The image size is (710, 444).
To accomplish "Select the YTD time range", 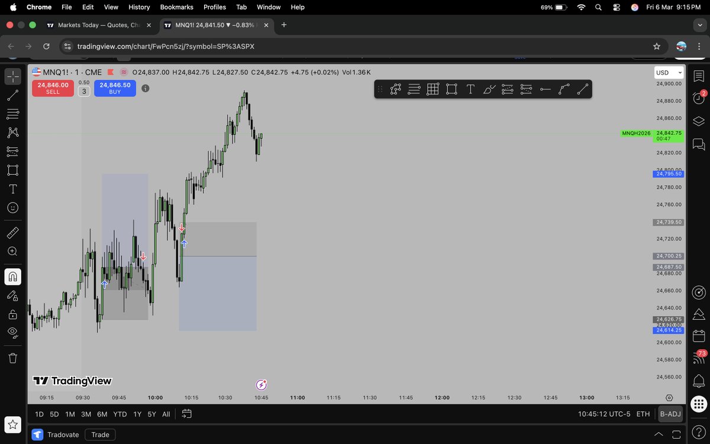I will 120,414.
